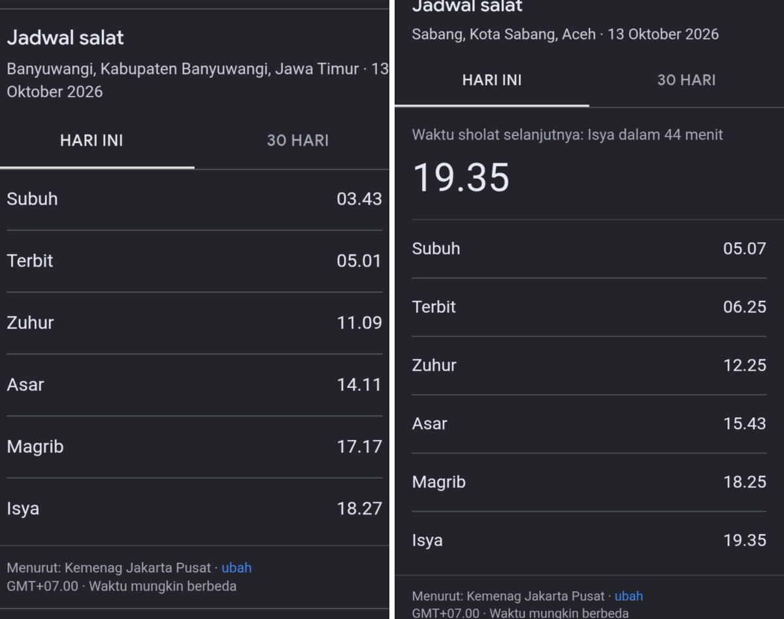Select the Asar 15.43 row
784x619 pixels.
coord(589,424)
